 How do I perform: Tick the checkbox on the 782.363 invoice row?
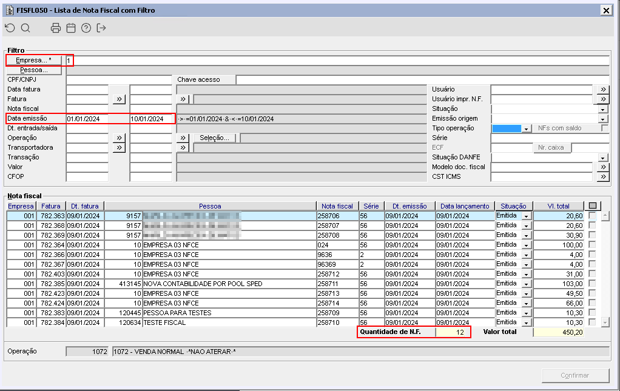tap(592, 216)
